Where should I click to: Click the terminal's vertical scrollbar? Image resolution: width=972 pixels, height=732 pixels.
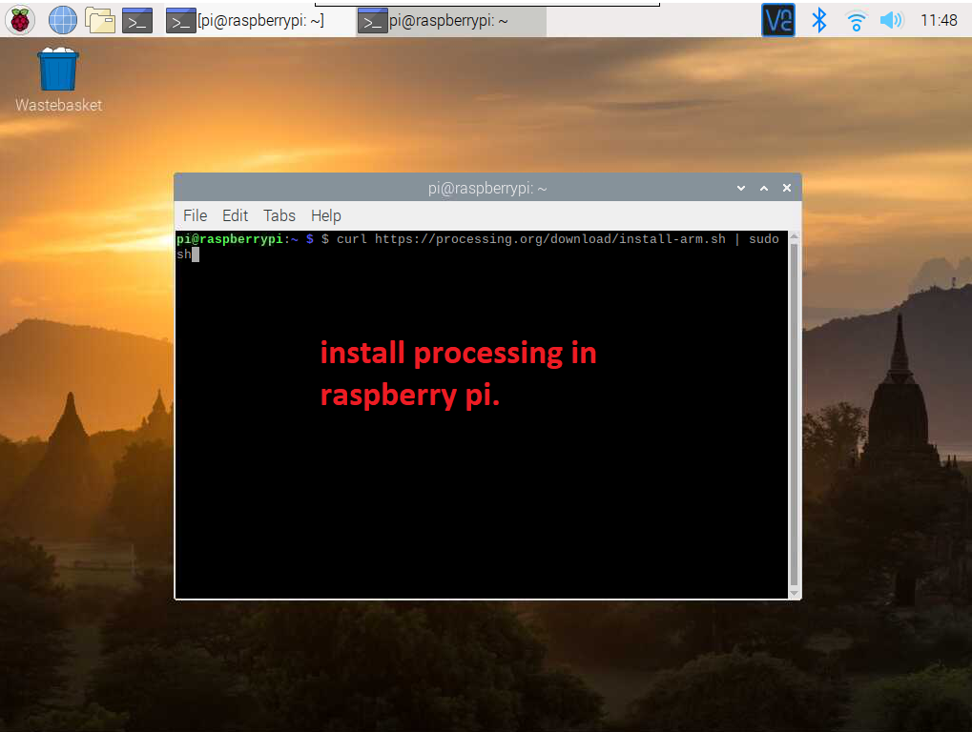795,410
